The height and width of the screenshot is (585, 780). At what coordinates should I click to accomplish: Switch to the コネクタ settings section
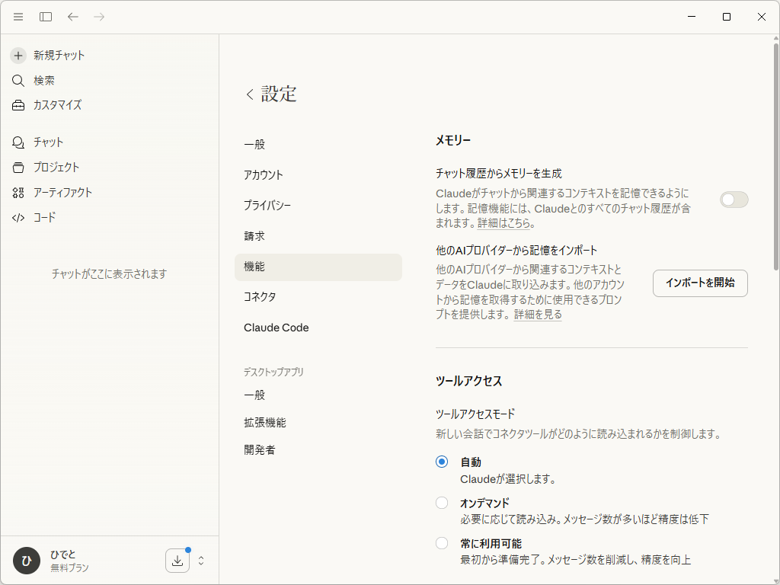click(x=260, y=297)
